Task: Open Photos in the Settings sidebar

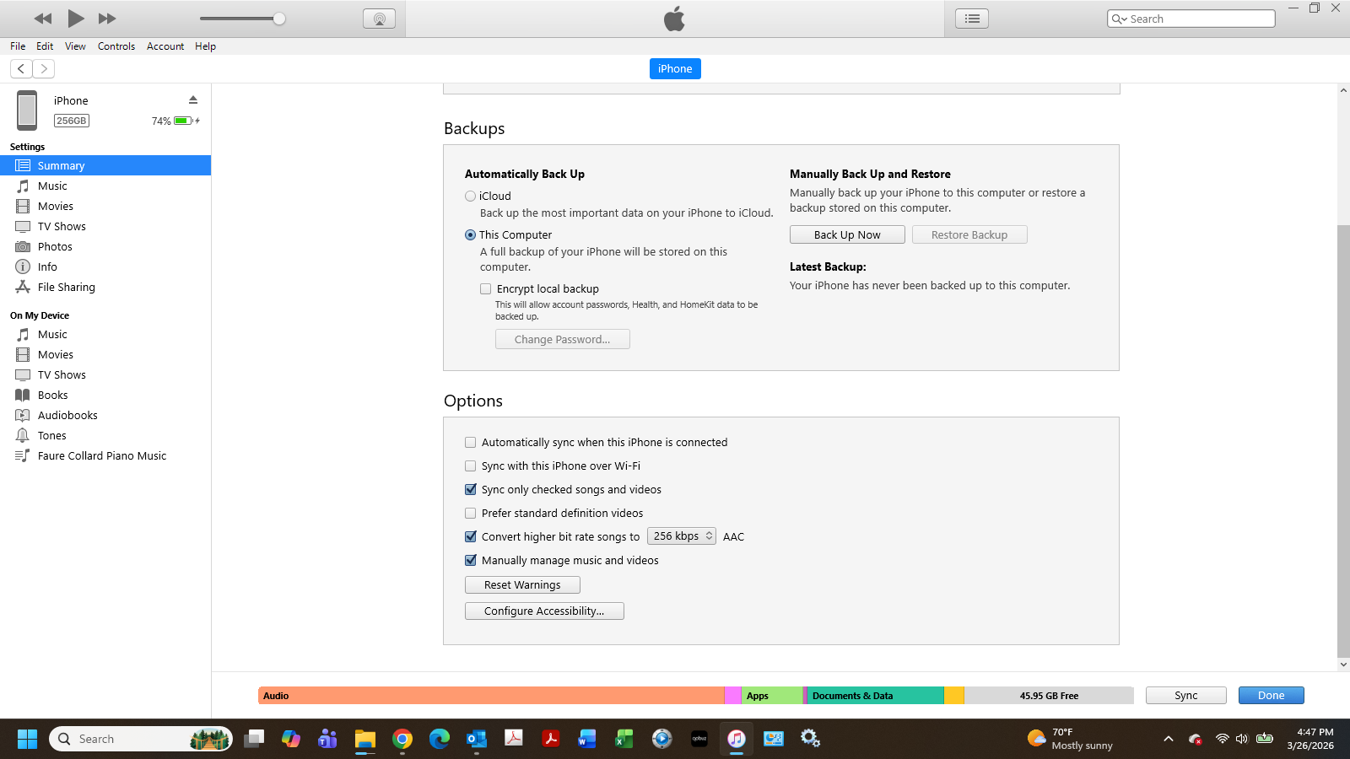Action: click(55, 246)
